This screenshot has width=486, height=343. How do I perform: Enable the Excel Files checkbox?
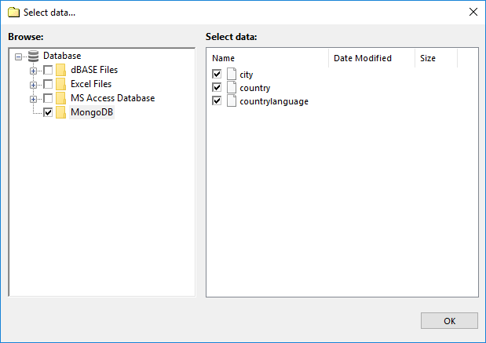48,84
